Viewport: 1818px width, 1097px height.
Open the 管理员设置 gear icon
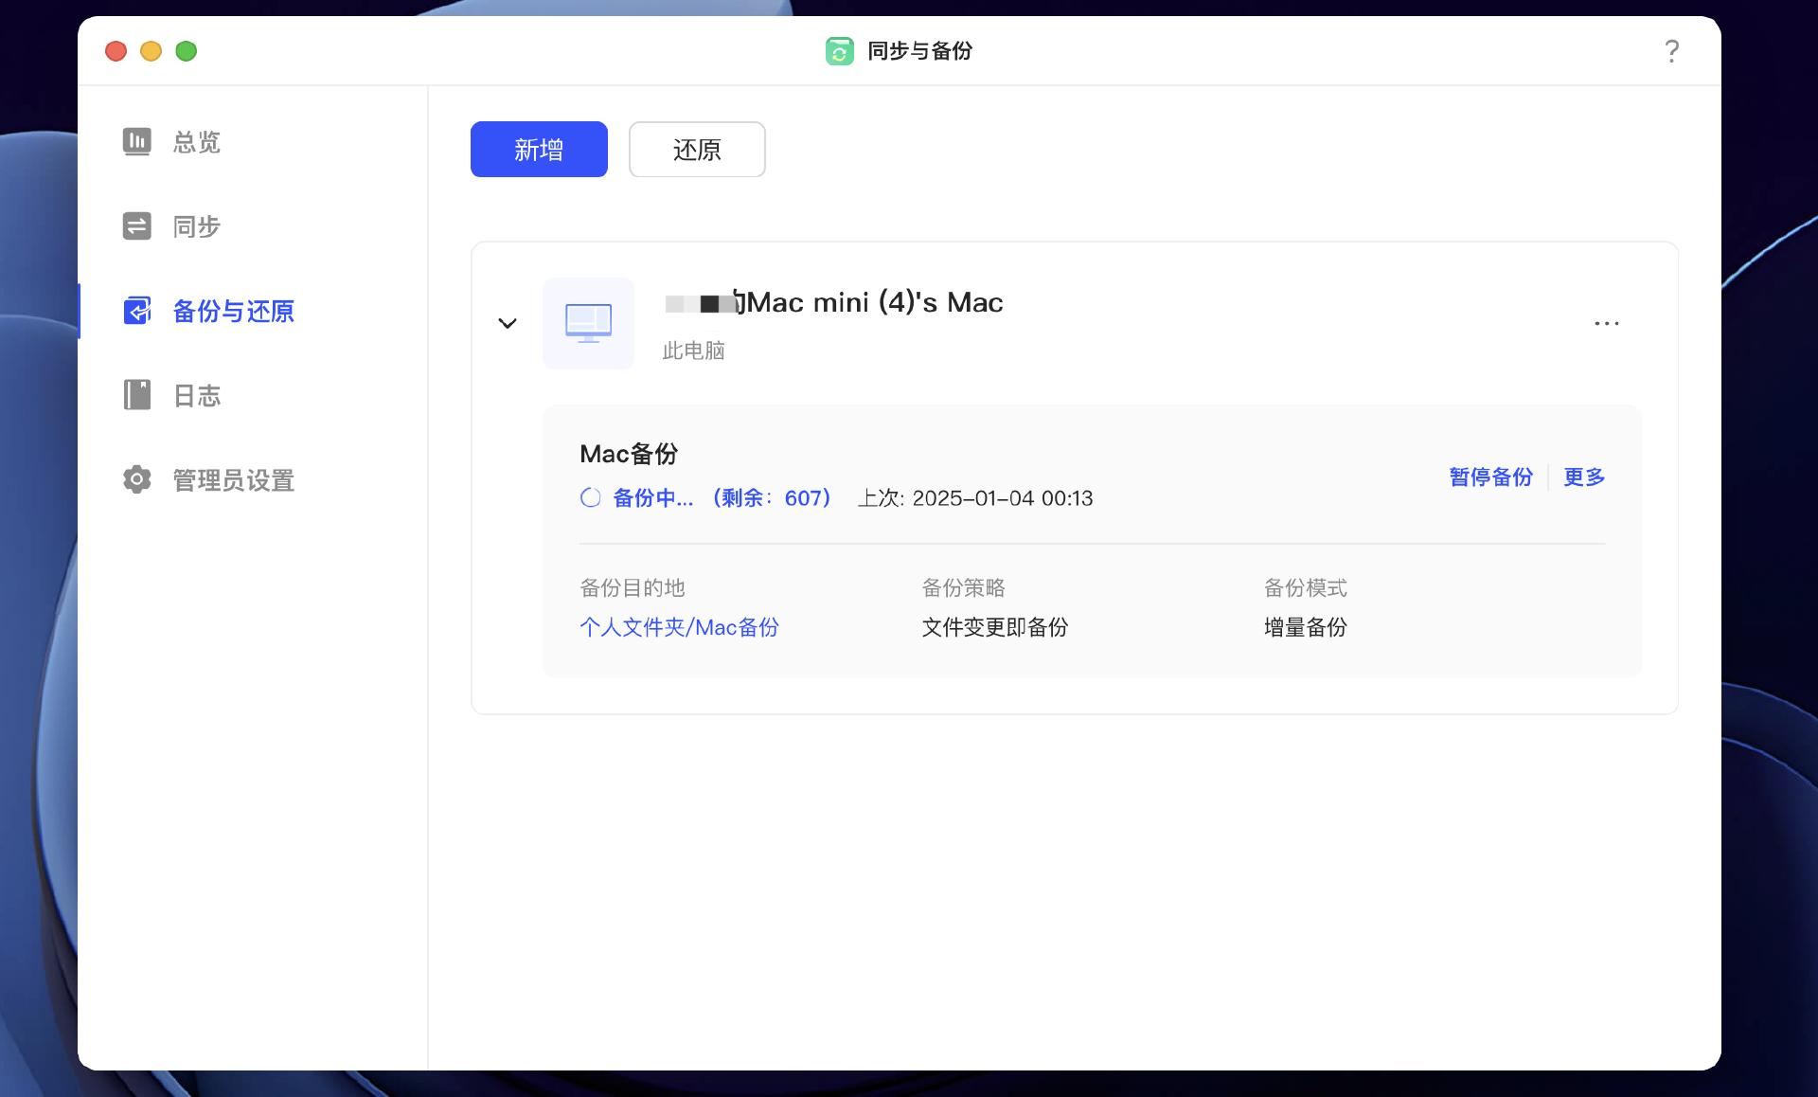pyautogui.click(x=136, y=479)
